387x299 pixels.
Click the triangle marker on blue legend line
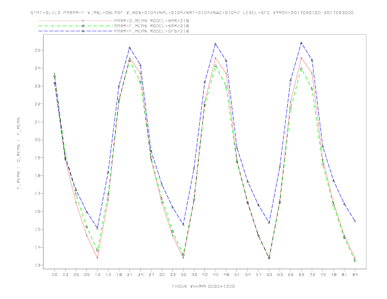coord(83,31)
